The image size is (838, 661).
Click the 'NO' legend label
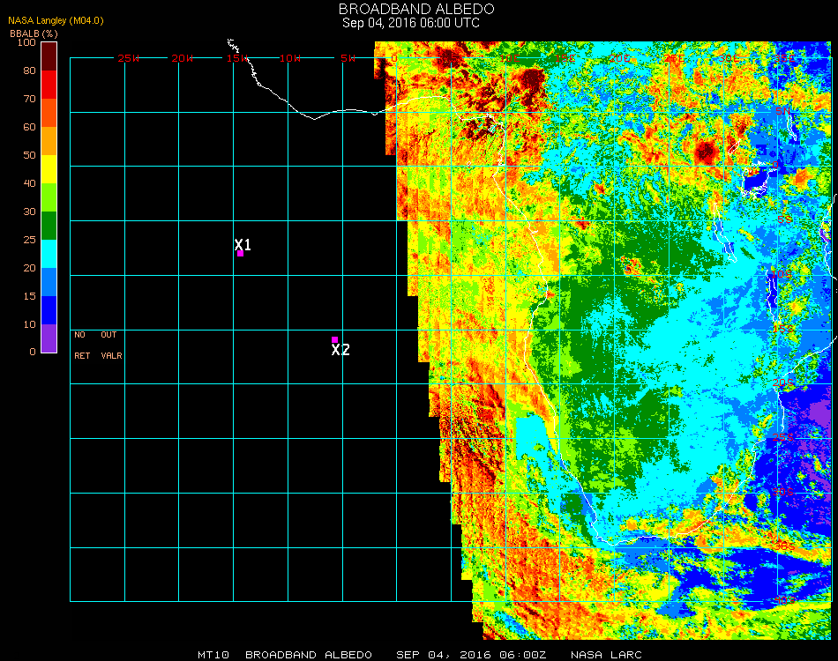pos(79,335)
